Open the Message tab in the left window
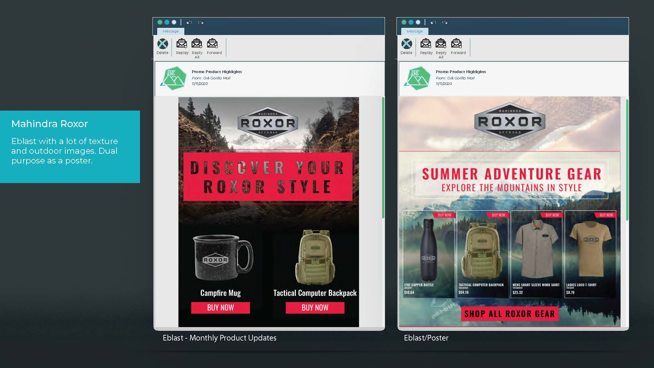The width and height of the screenshot is (654, 368). pyautogui.click(x=171, y=31)
